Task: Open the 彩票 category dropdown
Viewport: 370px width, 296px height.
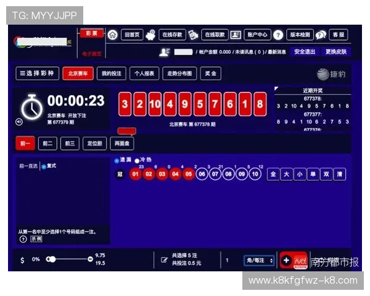Action: (91, 33)
